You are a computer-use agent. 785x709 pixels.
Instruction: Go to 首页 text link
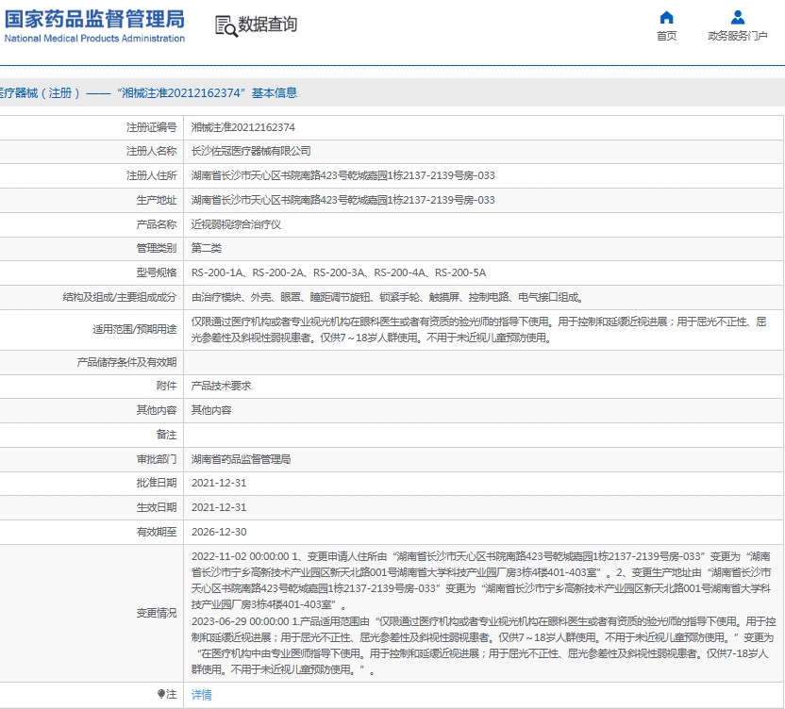click(x=666, y=36)
